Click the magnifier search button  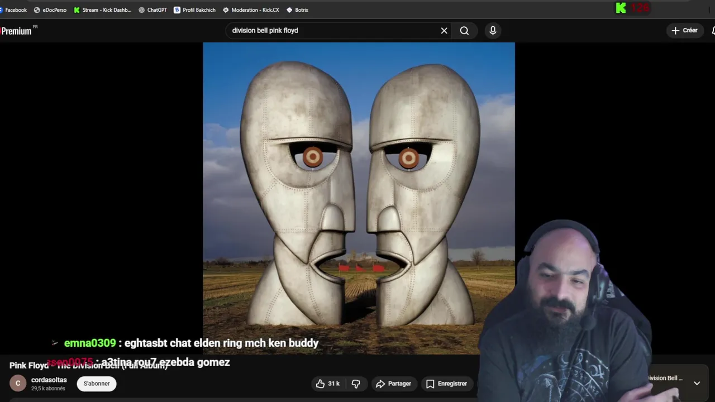[464, 31]
